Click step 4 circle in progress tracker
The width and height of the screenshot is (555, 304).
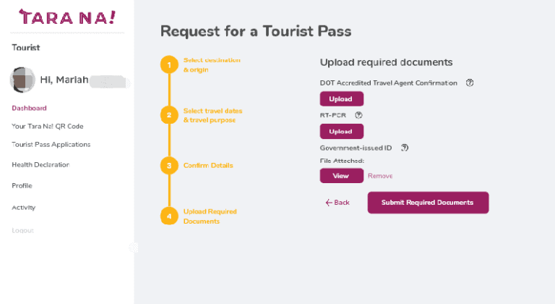168,216
